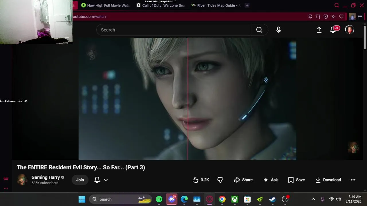Screen dimensions: 367x206
Task: Click the Opera GX browser taskbar icon
Action: click(x=210, y=199)
